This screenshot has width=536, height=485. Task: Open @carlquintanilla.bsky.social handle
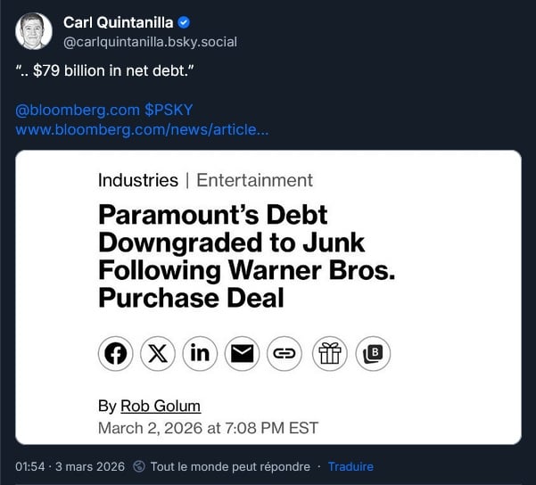pyautogui.click(x=150, y=42)
